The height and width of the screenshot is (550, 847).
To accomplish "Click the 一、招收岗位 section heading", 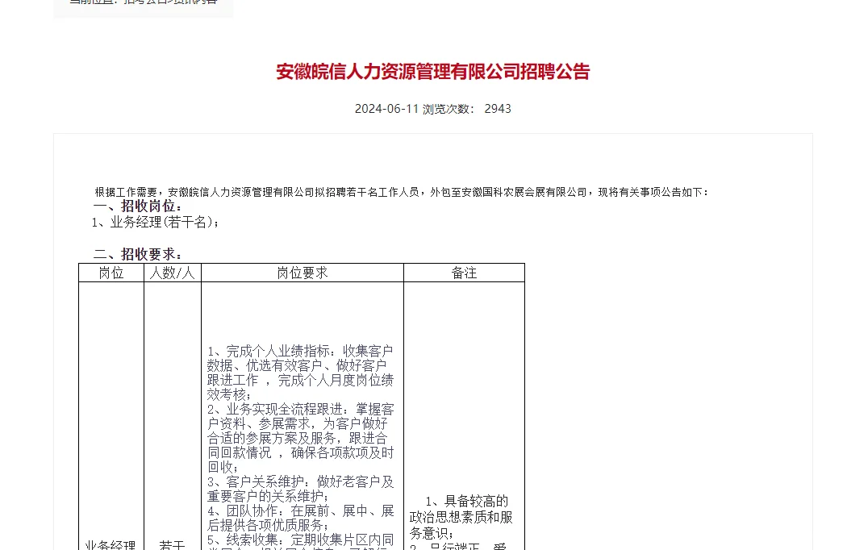I will coord(136,206).
